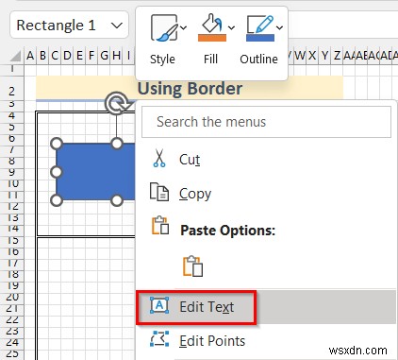This screenshot has height=360, width=398.
Task: Select Edit Text in the context menu
Action: pyautogui.click(x=266, y=307)
